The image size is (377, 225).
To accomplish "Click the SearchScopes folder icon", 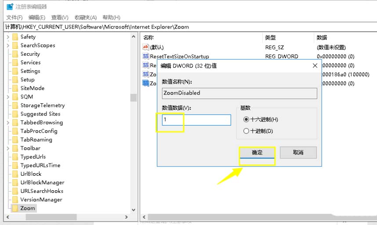I will click(15, 45).
